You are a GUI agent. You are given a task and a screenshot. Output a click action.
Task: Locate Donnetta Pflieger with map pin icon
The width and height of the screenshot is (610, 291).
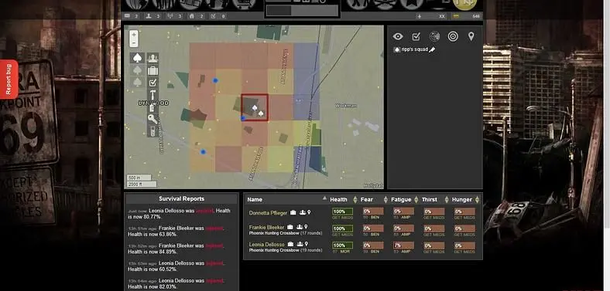pos(310,212)
